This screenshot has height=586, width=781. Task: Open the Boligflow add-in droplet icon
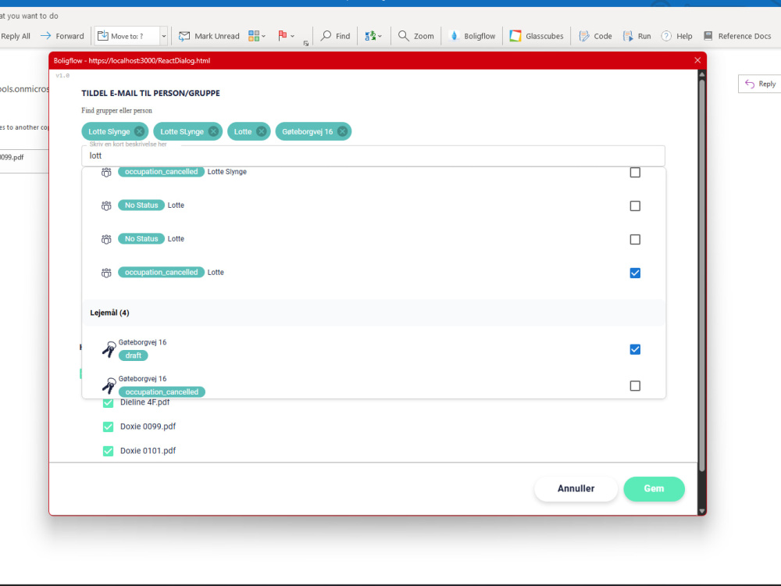[454, 36]
